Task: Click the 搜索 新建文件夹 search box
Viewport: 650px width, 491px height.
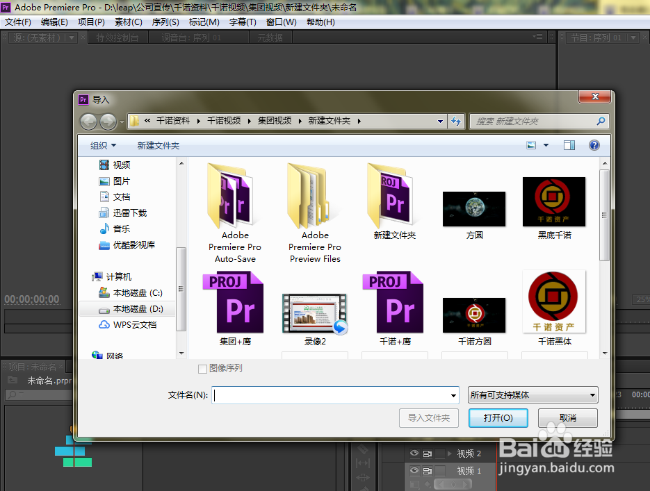Action: coord(539,122)
